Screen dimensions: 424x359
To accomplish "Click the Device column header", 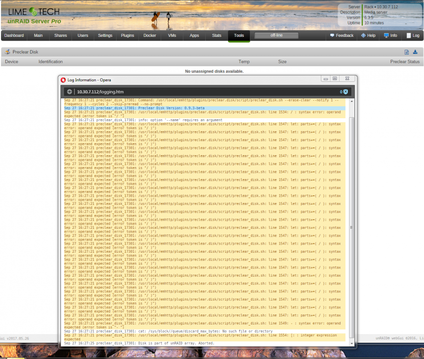I will [x=12, y=62].
